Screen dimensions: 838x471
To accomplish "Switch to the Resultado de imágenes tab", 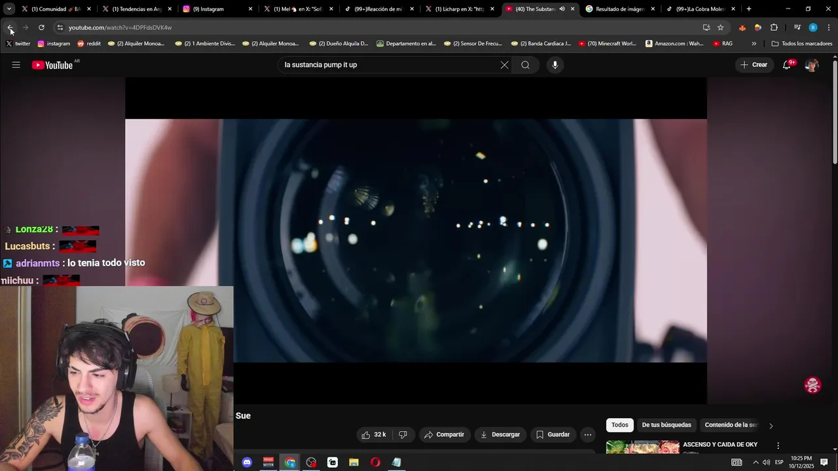I will [x=620, y=9].
